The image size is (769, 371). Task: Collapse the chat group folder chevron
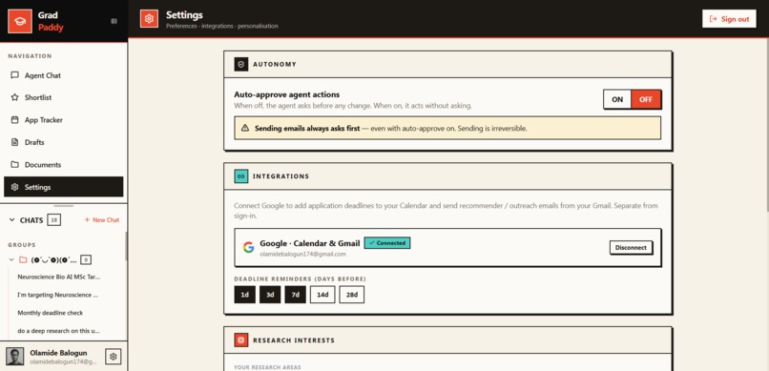[11, 259]
